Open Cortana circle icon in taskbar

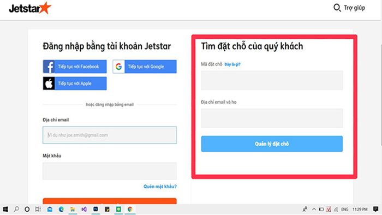point(27,209)
